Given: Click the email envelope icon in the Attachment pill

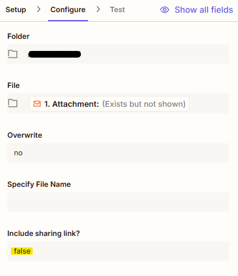Looking at the screenshot, I should pyautogui.click(x=37, y=104).
